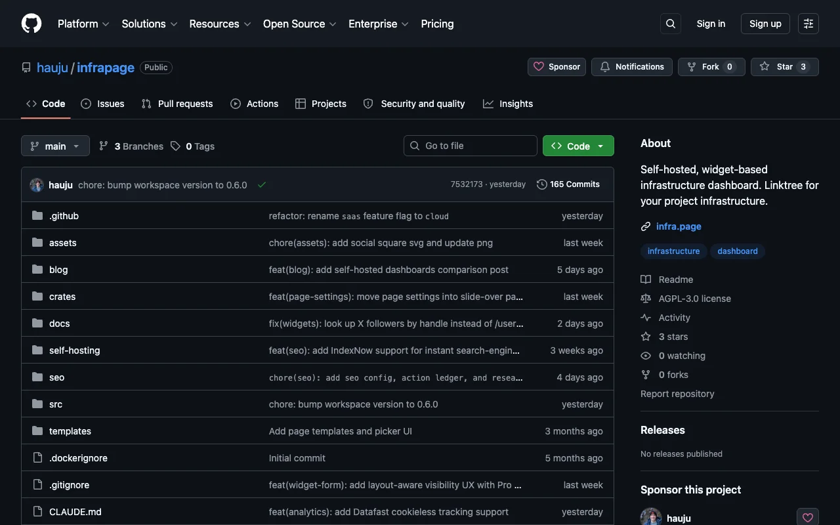
Task: Click the src folder icon
Action: 37,404
